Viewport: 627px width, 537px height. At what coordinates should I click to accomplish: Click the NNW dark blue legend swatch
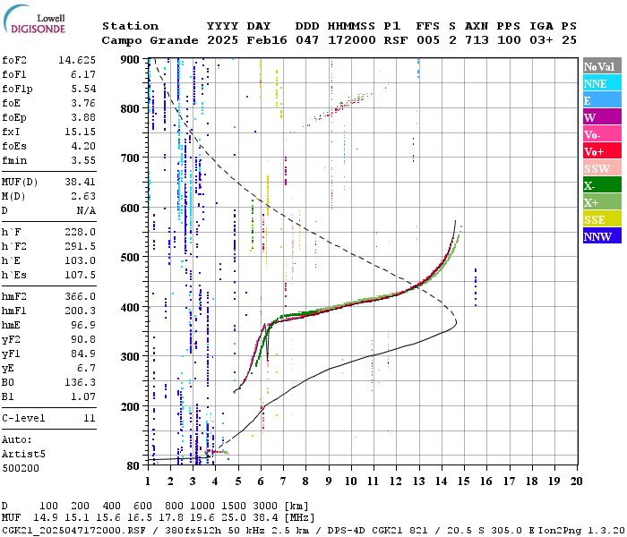pyautogui.click(x=602, y=235)
